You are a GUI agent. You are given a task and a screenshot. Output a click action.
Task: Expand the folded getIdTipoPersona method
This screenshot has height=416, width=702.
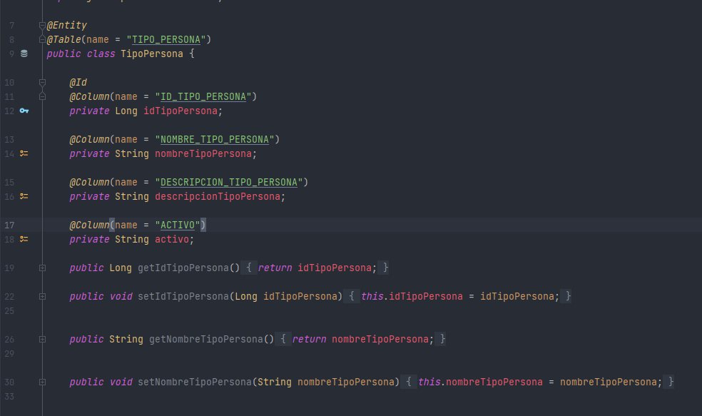(x=42, y=268)
